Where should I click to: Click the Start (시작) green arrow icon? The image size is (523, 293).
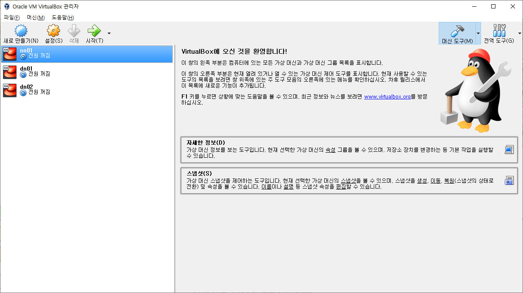point(94,31)
